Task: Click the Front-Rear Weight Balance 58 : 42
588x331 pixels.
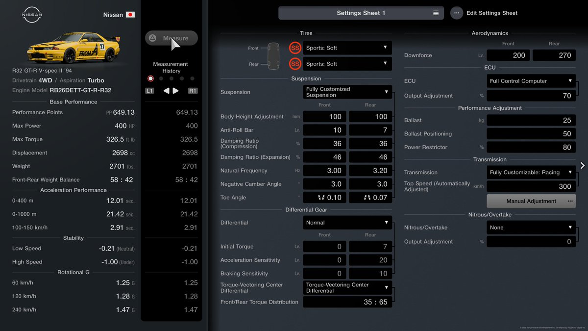Action: pyautogui.click(x=121, y=179)
